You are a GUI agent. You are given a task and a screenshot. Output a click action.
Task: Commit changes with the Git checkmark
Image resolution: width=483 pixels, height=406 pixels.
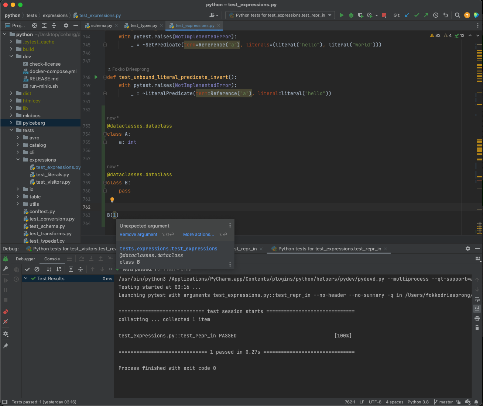tap(417, 15)
